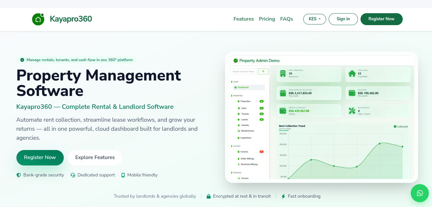432x207 pixels.
Task: Click the green check icon in the tagline badge
Action: click(x=22, y=60)
